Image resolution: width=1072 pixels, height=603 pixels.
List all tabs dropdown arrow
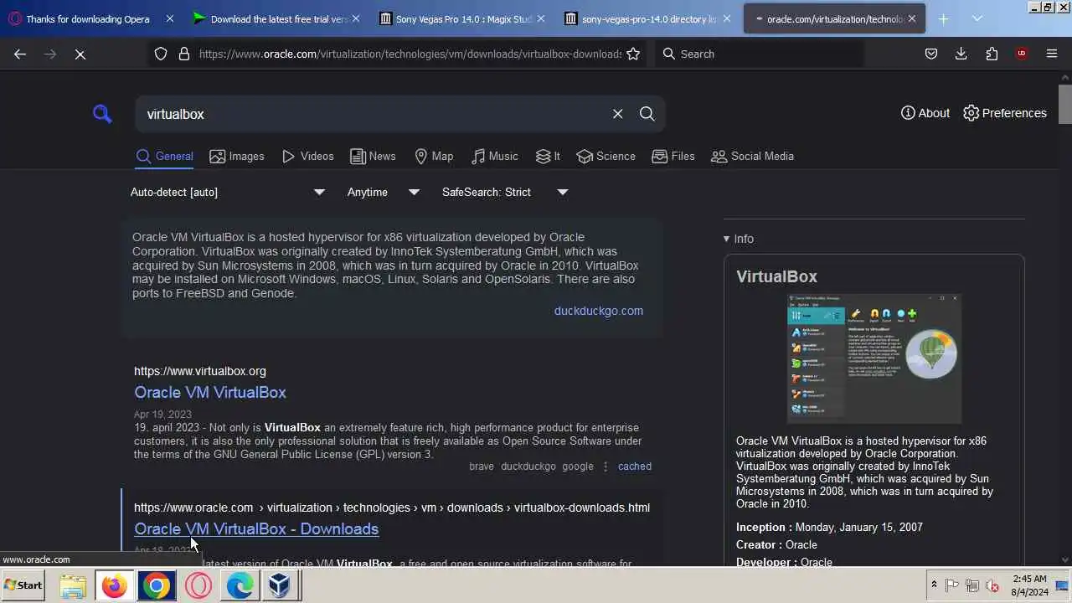point(977,18)
